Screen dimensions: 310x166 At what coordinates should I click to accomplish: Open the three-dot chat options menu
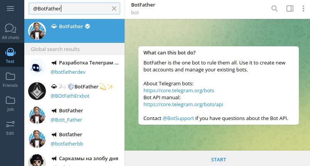pos(303,8)
